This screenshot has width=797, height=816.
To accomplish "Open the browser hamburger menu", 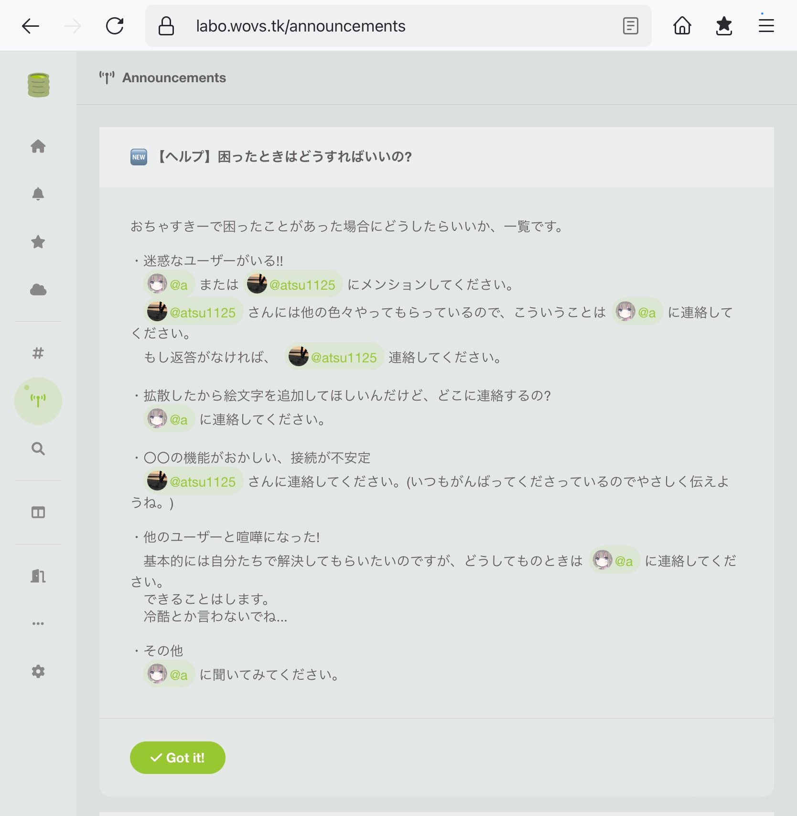I will (766, 25).
